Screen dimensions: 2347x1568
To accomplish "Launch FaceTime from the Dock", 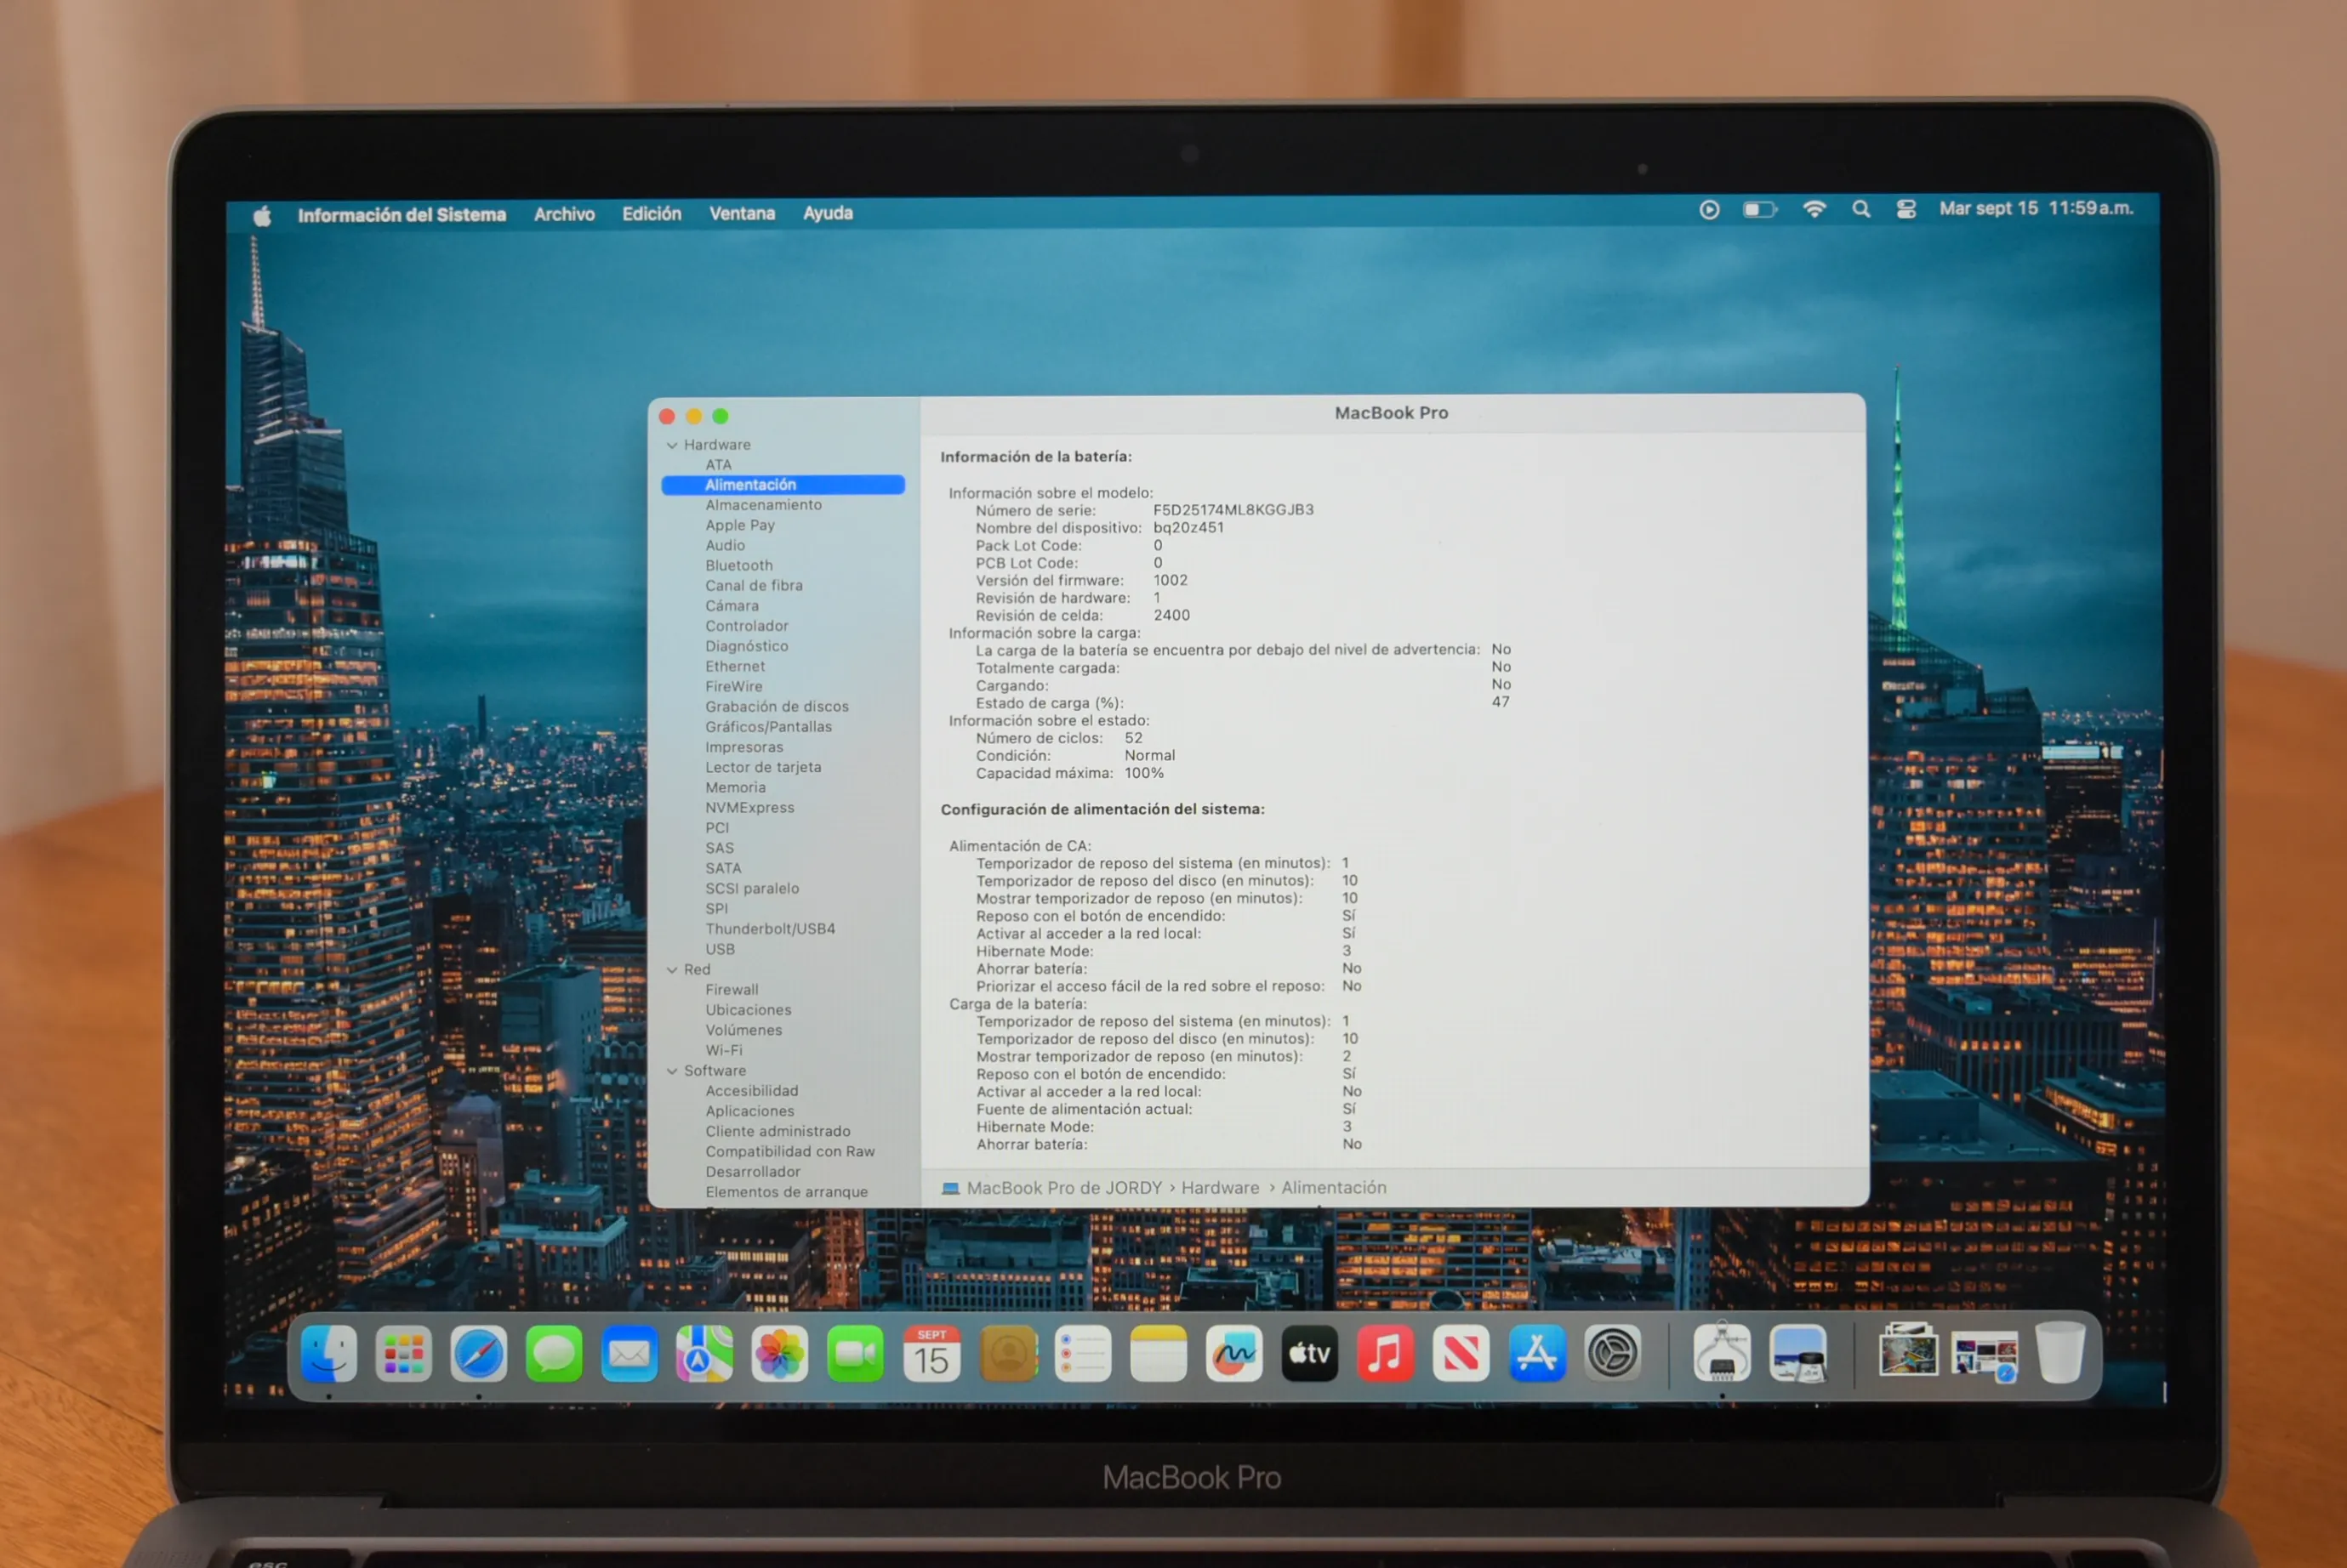I will [856, 1354].
